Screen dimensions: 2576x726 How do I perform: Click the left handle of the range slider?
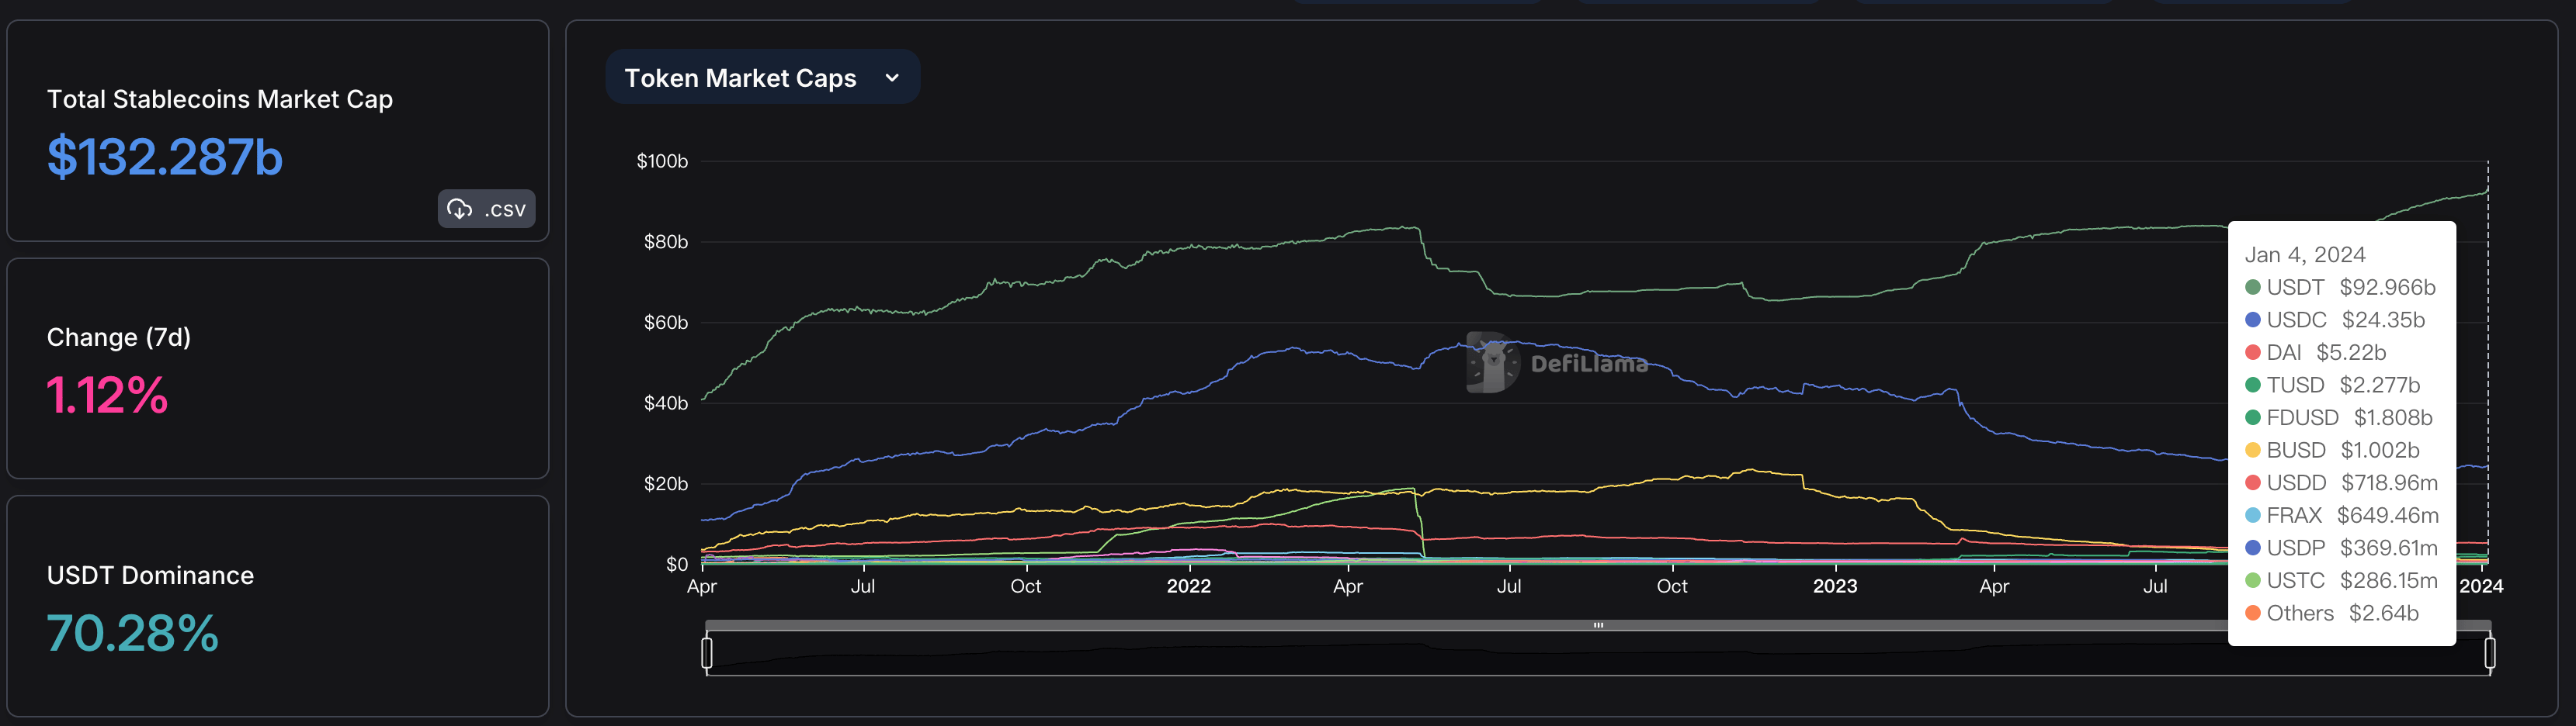(707, 653)
